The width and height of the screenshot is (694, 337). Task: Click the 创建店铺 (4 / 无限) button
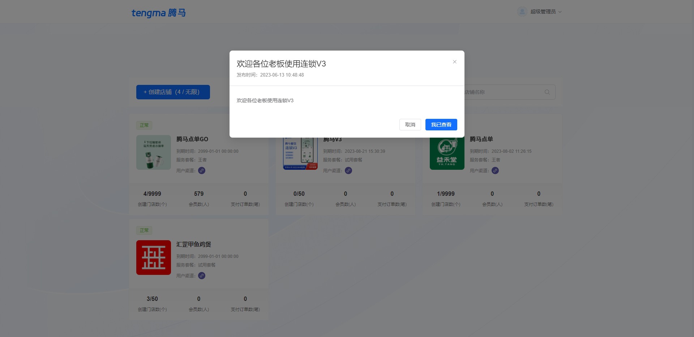click(x=173, y=92)
